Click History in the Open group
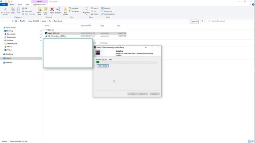Screen dimensions: 255x143 pos(95,14)
